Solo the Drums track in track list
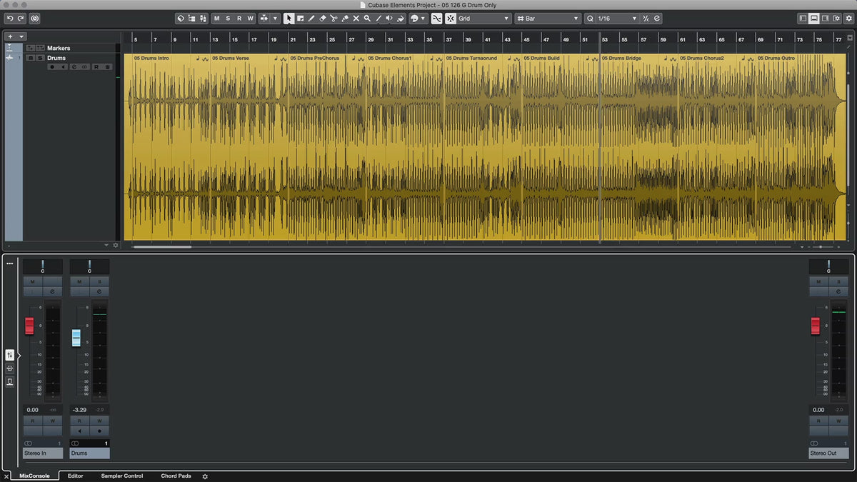The height and width of the screenshot is (482, 857). tap(41, 58)
